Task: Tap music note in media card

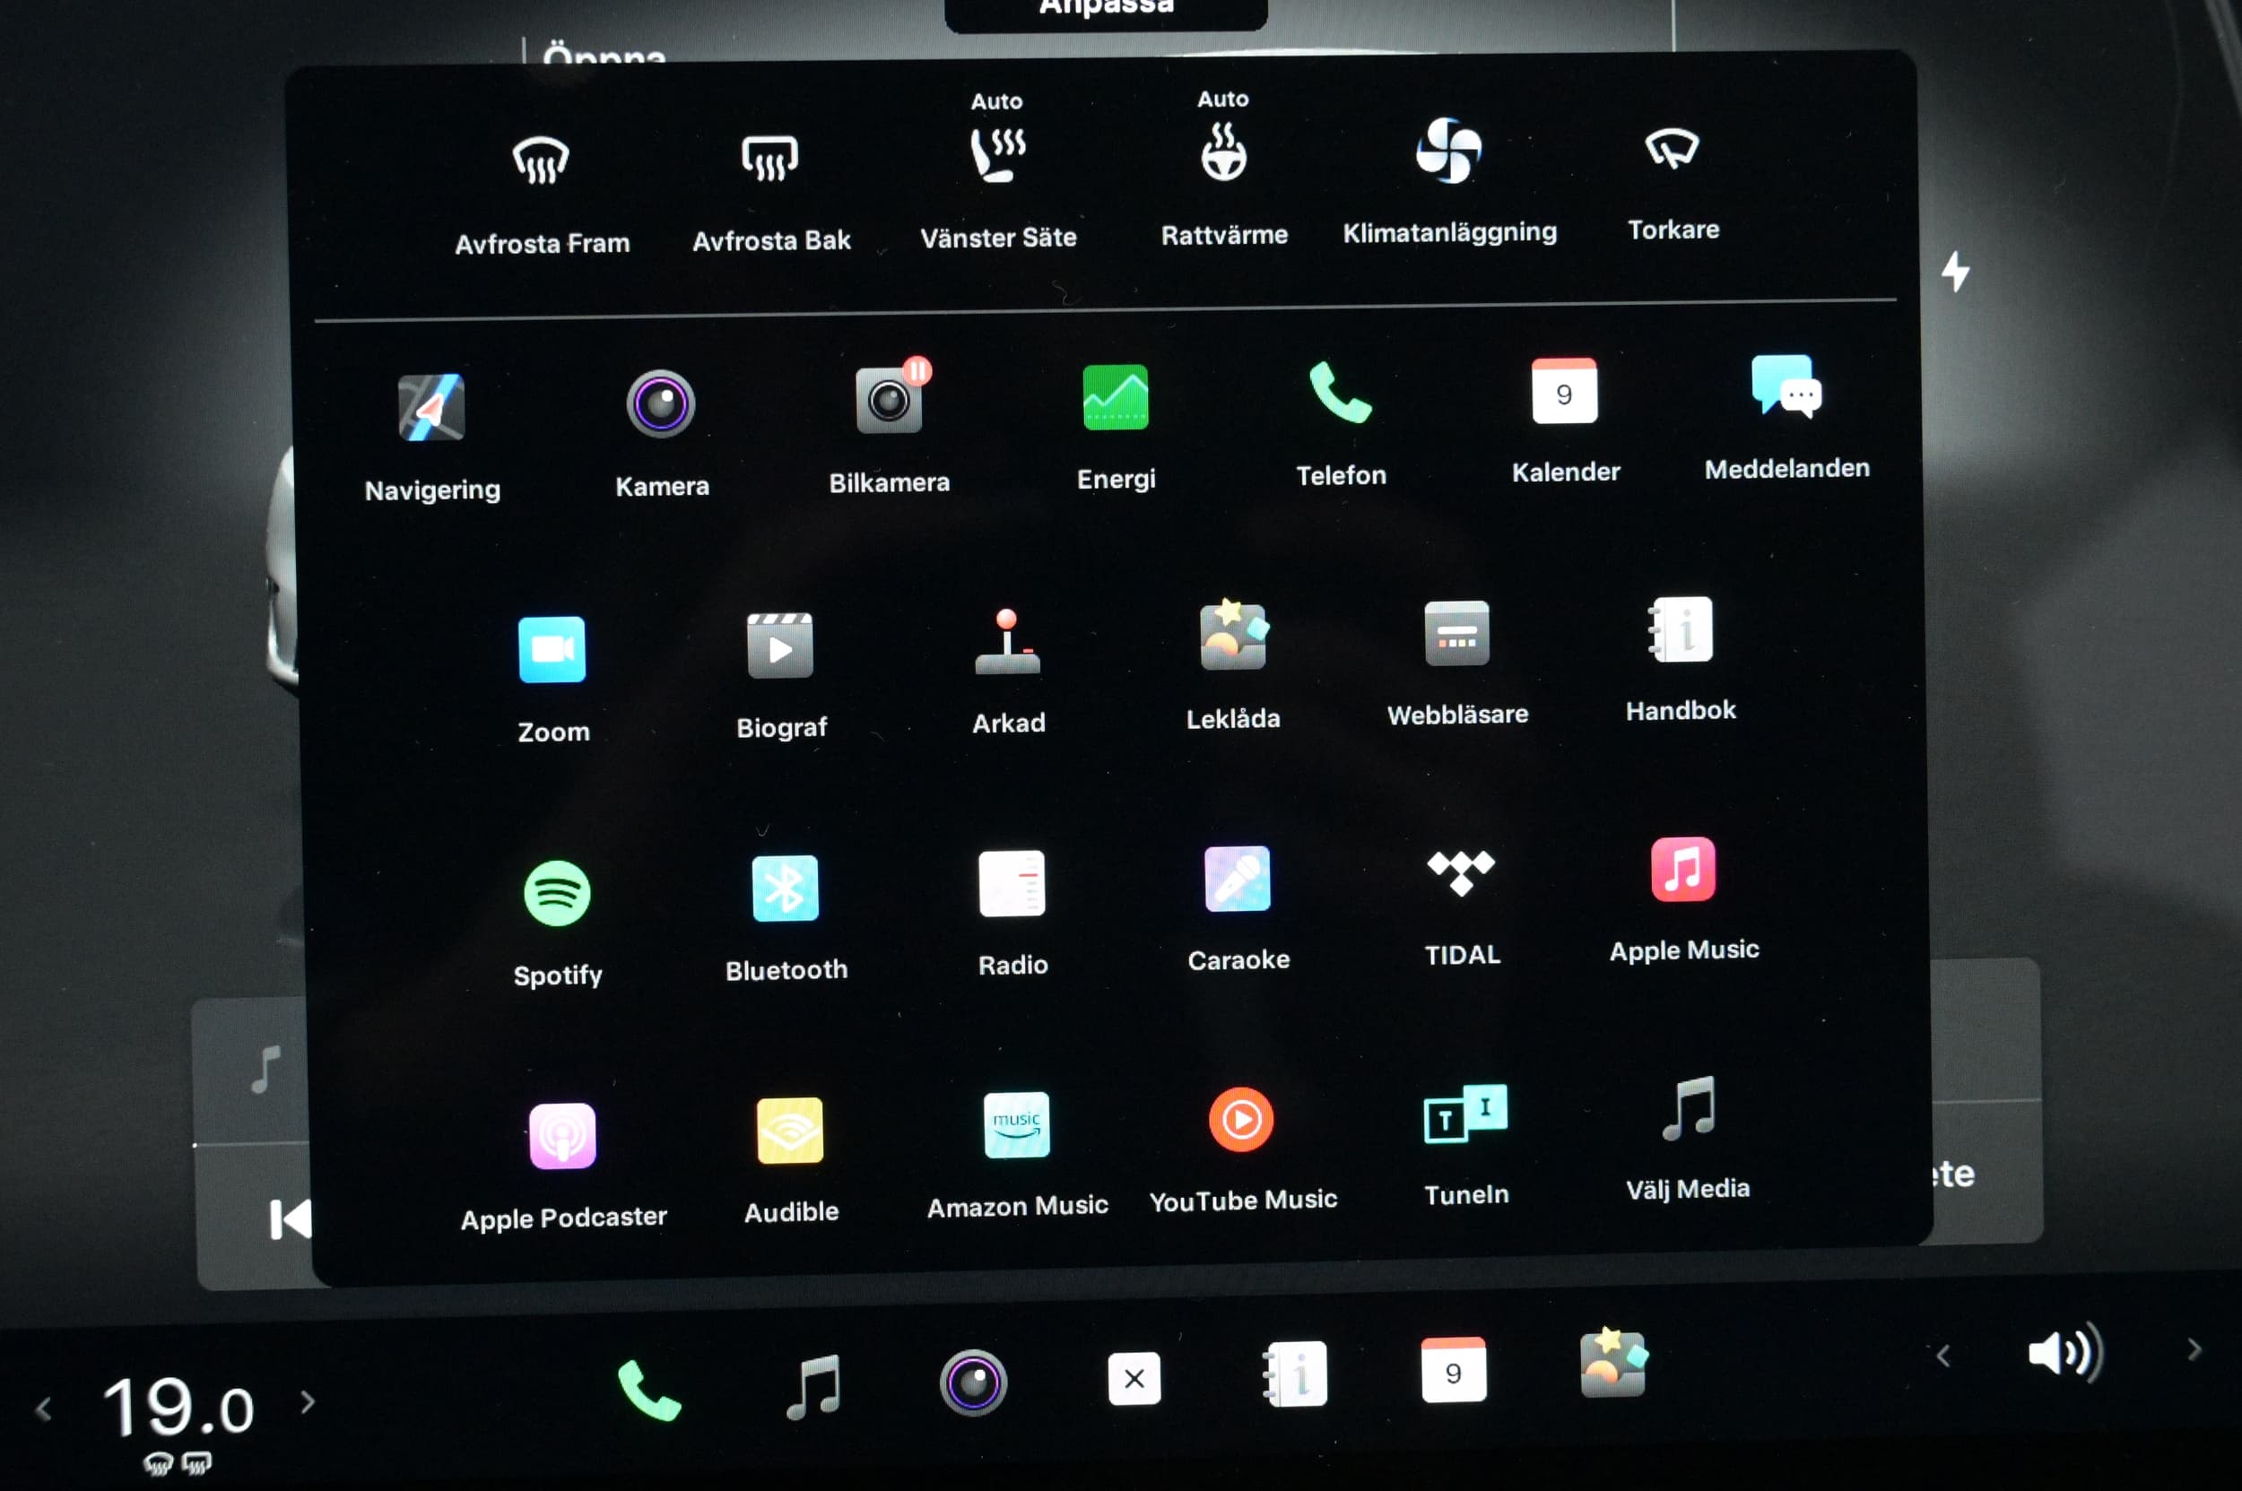Action: tap(265, 1069)
